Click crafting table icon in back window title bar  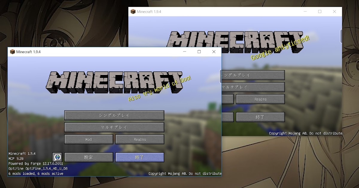(x=133, y=11)
